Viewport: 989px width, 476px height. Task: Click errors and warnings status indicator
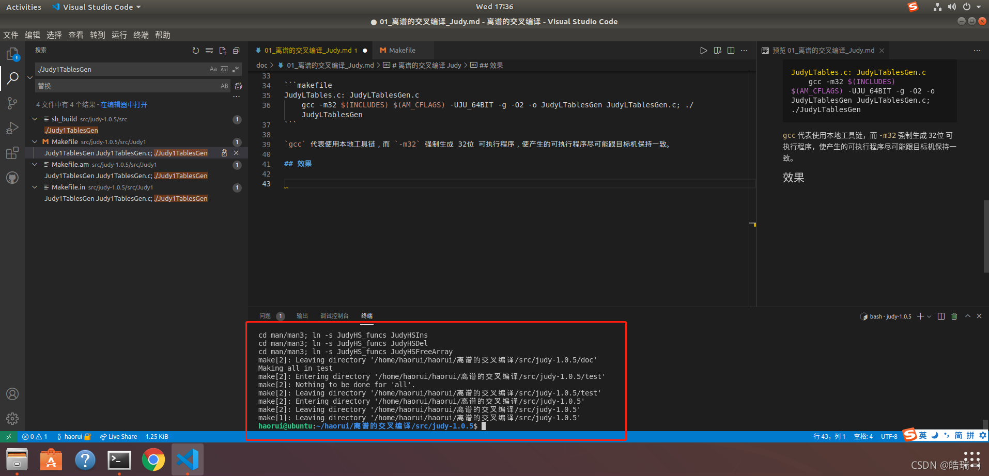[x=35, y=437]
